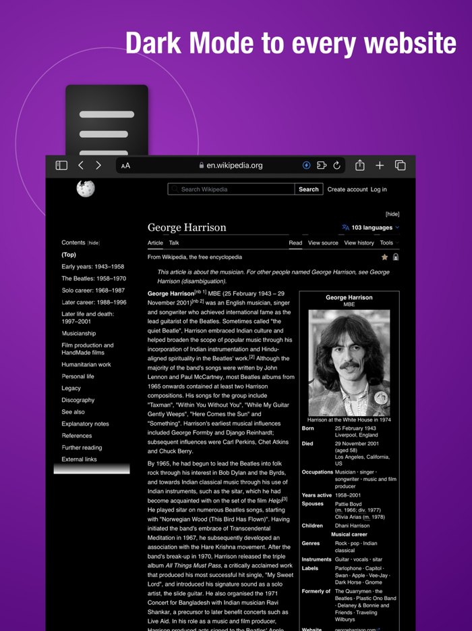The width and height of the screenshot is (472, 631).
Task: Go to Early years: 1943–1958 section
Action: click(x=93, y=266)
